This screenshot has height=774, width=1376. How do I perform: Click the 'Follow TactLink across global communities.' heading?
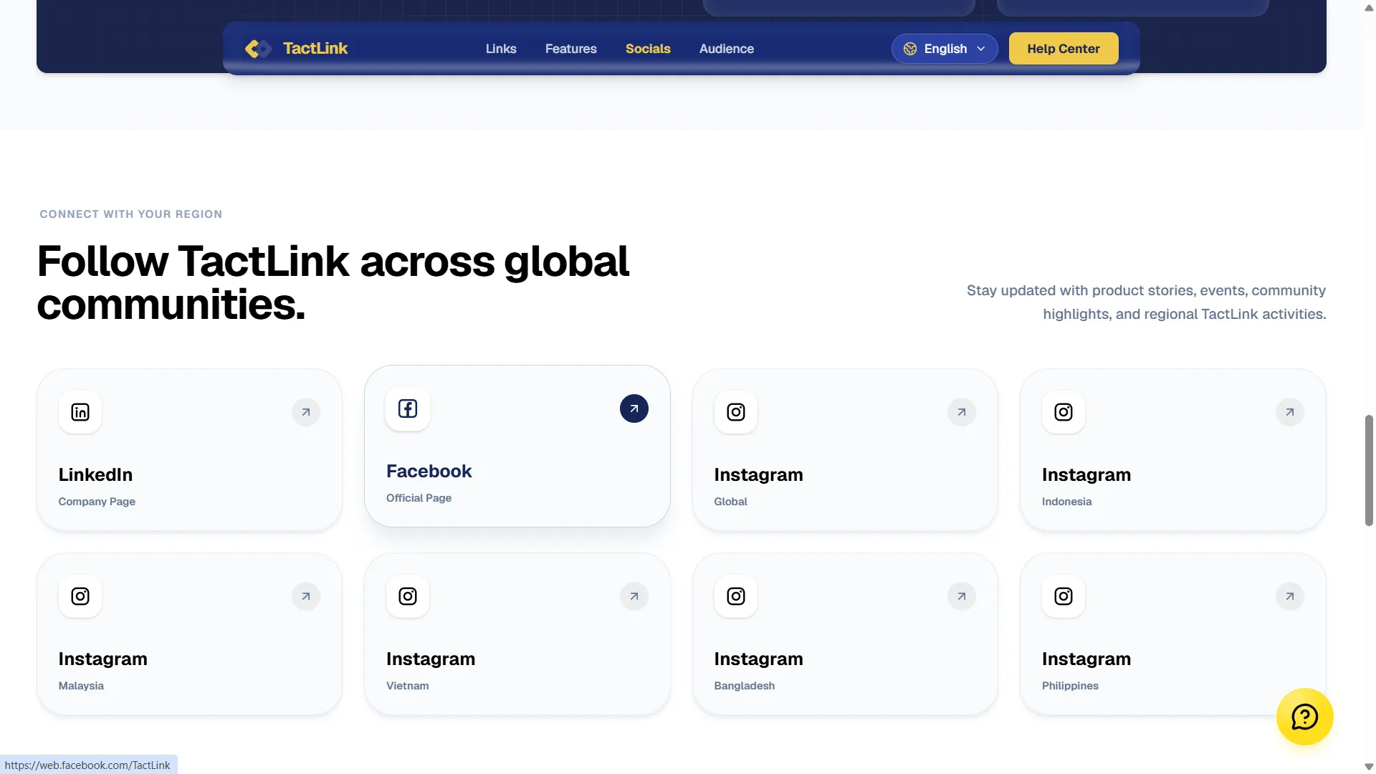(333, 282)
